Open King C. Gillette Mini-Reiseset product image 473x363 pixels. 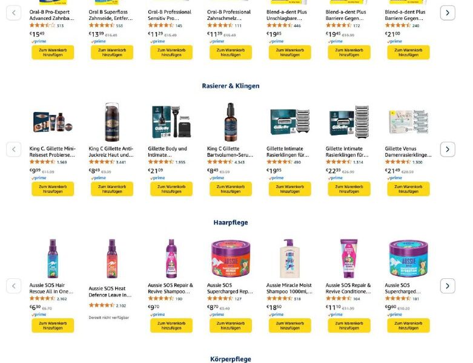[53, 122]
